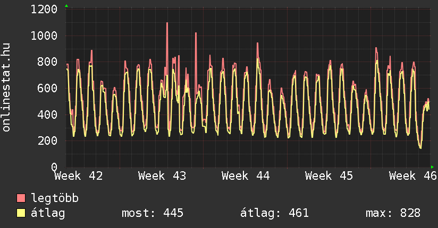Click the red legtöbb legend swatch
This screenshot has width=438, height=228.
point(21,198)
